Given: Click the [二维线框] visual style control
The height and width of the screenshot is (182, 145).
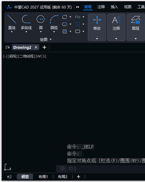Looking at the screenshot, I should [27, 56].
